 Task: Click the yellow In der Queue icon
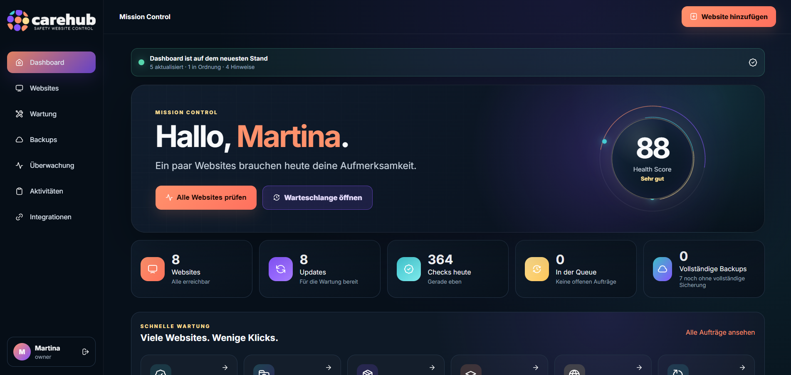pyautogui.click(x=537, y=269)
